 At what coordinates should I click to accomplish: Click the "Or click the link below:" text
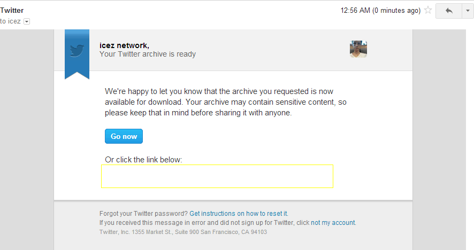coord(143,160)
